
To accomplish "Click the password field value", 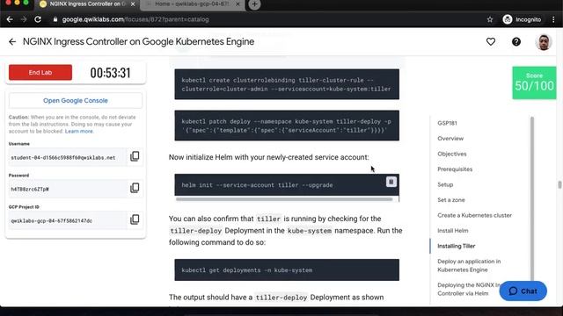I will coord(68,189).
